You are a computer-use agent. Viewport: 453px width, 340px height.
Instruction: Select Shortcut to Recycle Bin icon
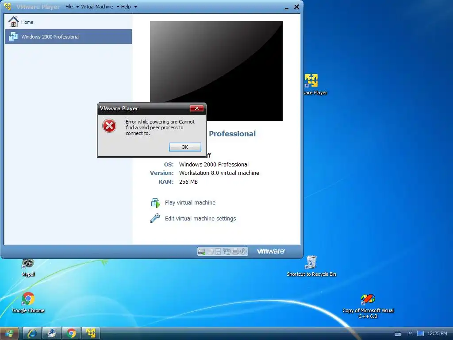point(311,266)
